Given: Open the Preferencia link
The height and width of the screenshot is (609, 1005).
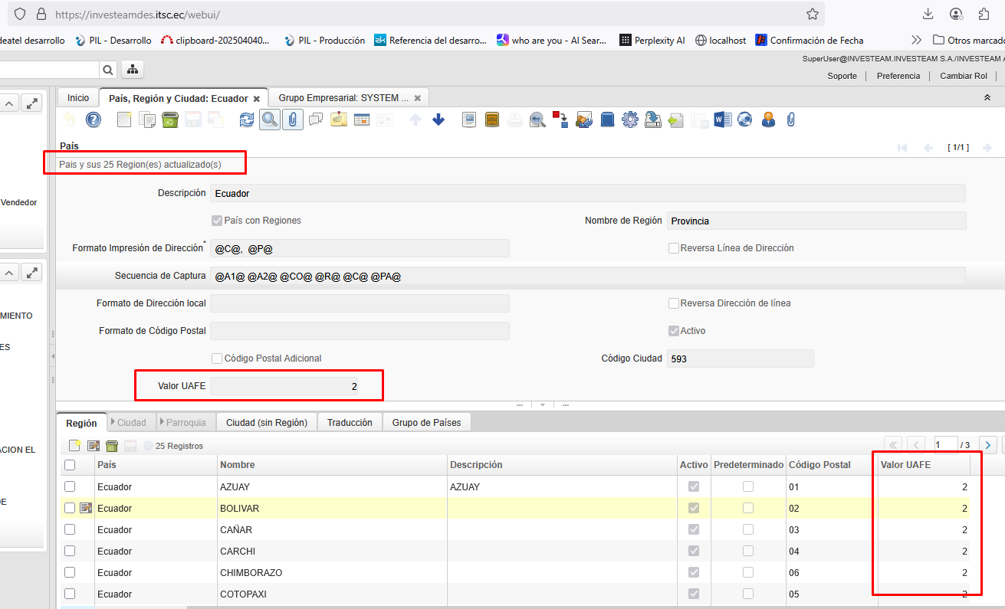Looking at the screenshot, I should point(898,76).
